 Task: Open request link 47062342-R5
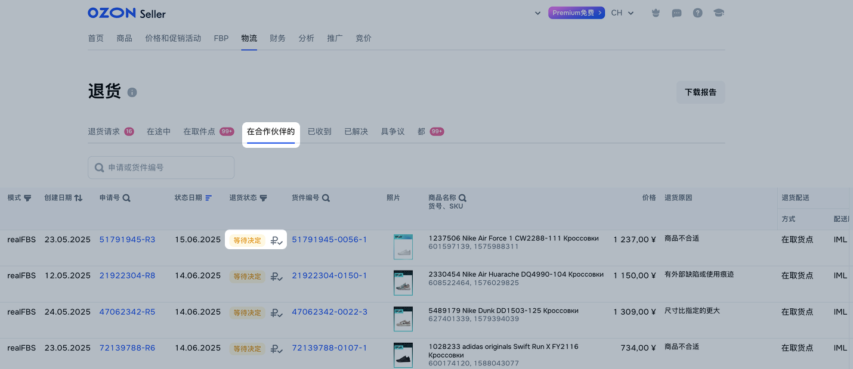(x=128, y=312)
